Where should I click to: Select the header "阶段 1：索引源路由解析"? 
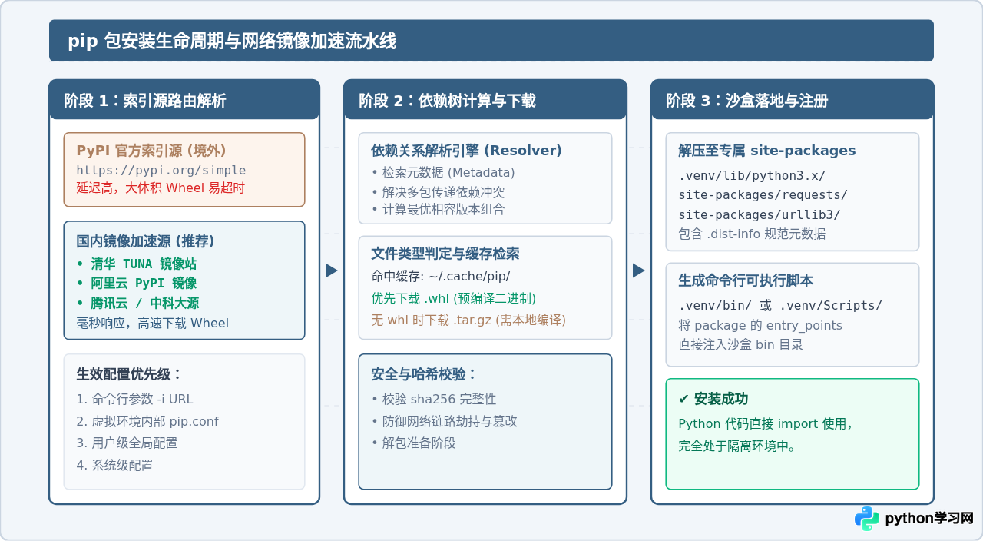point(145,101)
